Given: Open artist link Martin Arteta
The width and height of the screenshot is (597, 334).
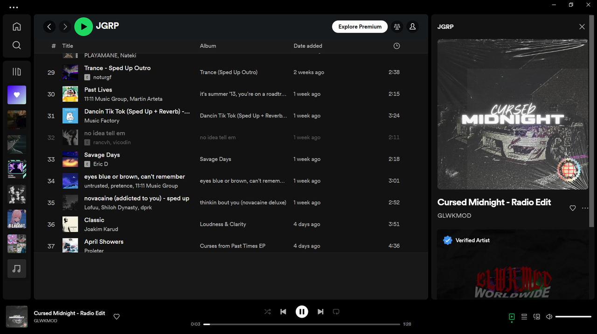Looking at the screenshot, I should click(x=146, y=99).
